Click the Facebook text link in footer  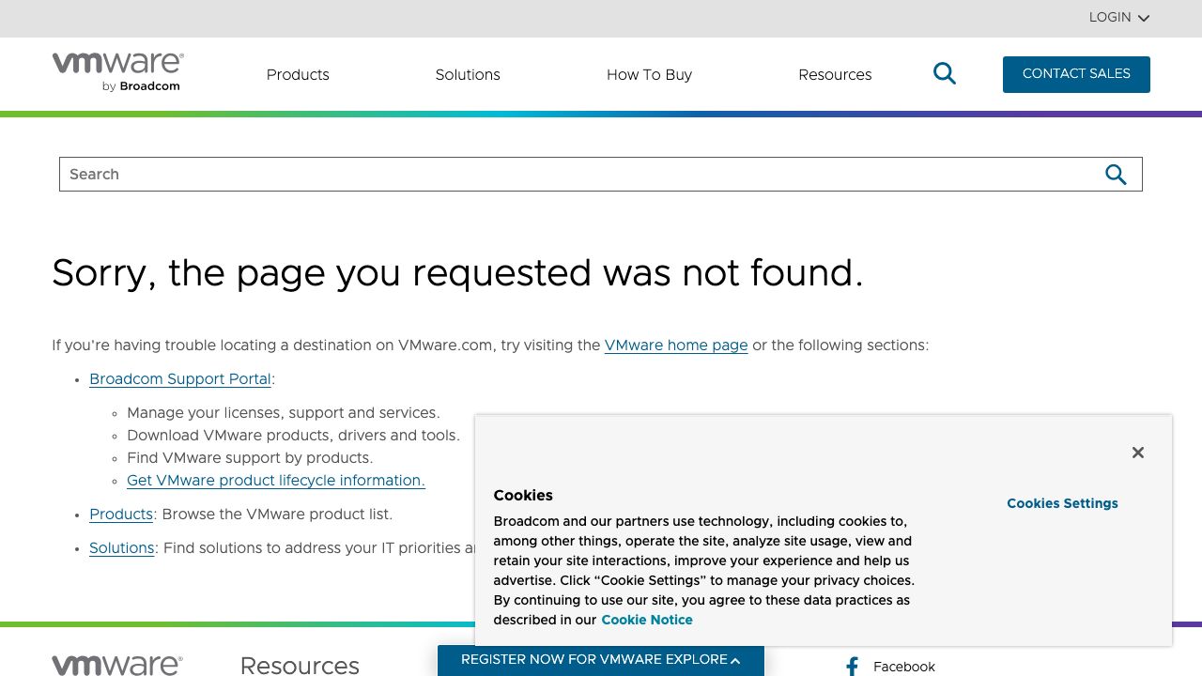pyautogui.click(x=904, y=667)
